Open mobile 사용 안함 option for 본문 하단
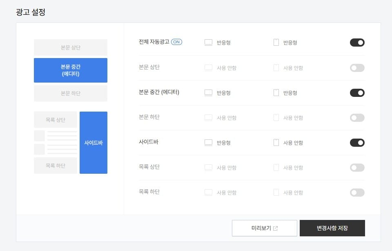The width and height of the screenshot is (392, 251). (293, 118)
